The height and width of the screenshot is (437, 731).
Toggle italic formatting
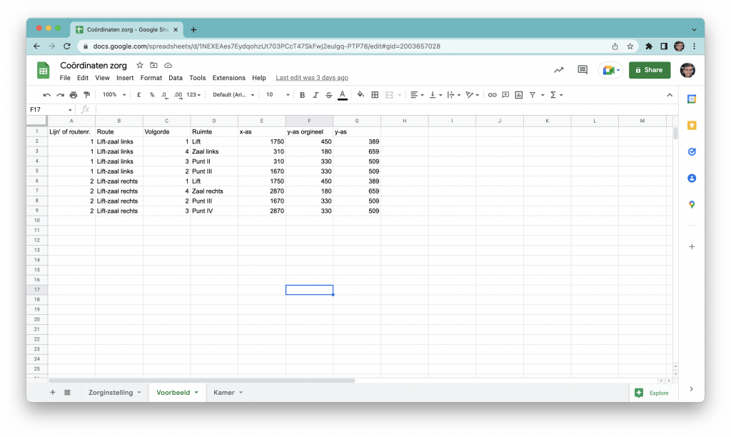coord(316,95)
